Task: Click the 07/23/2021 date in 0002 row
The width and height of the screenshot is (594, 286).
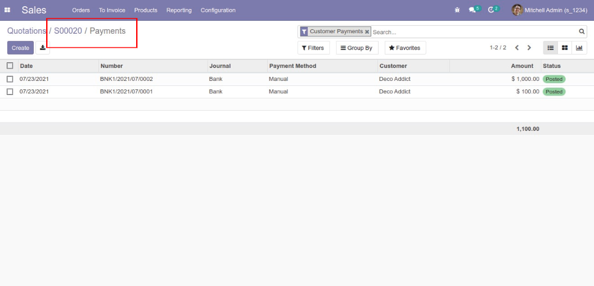Action: (x=34, y=79)
